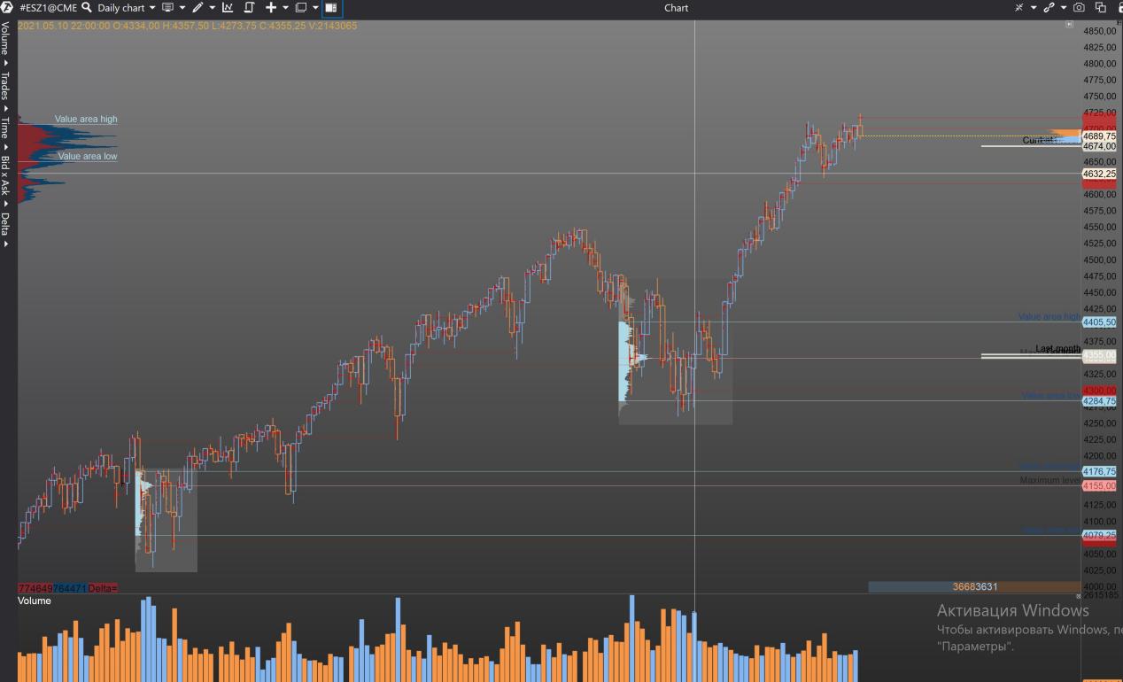The width and height of the screenshot is (1123, 682).
Task: Click the 4405,50 value area high price label
Action: [x=1098, y=323]
